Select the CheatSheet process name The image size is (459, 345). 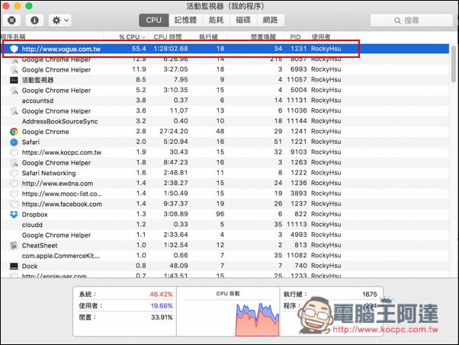click(x=40, y=245)
